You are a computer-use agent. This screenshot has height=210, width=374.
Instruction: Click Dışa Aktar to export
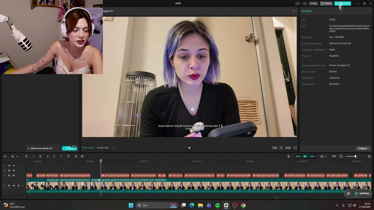(x=342, y=3)
